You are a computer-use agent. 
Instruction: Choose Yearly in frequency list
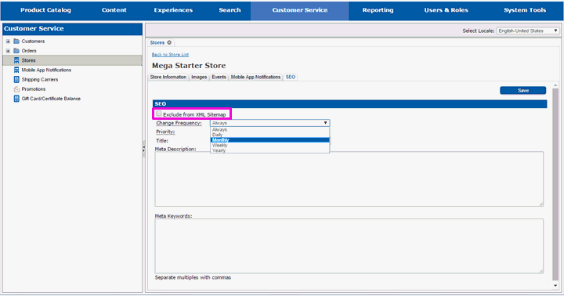(269, 150)
